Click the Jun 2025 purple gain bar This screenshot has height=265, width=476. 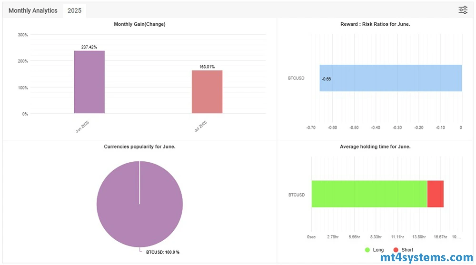(x=89, y=82)
